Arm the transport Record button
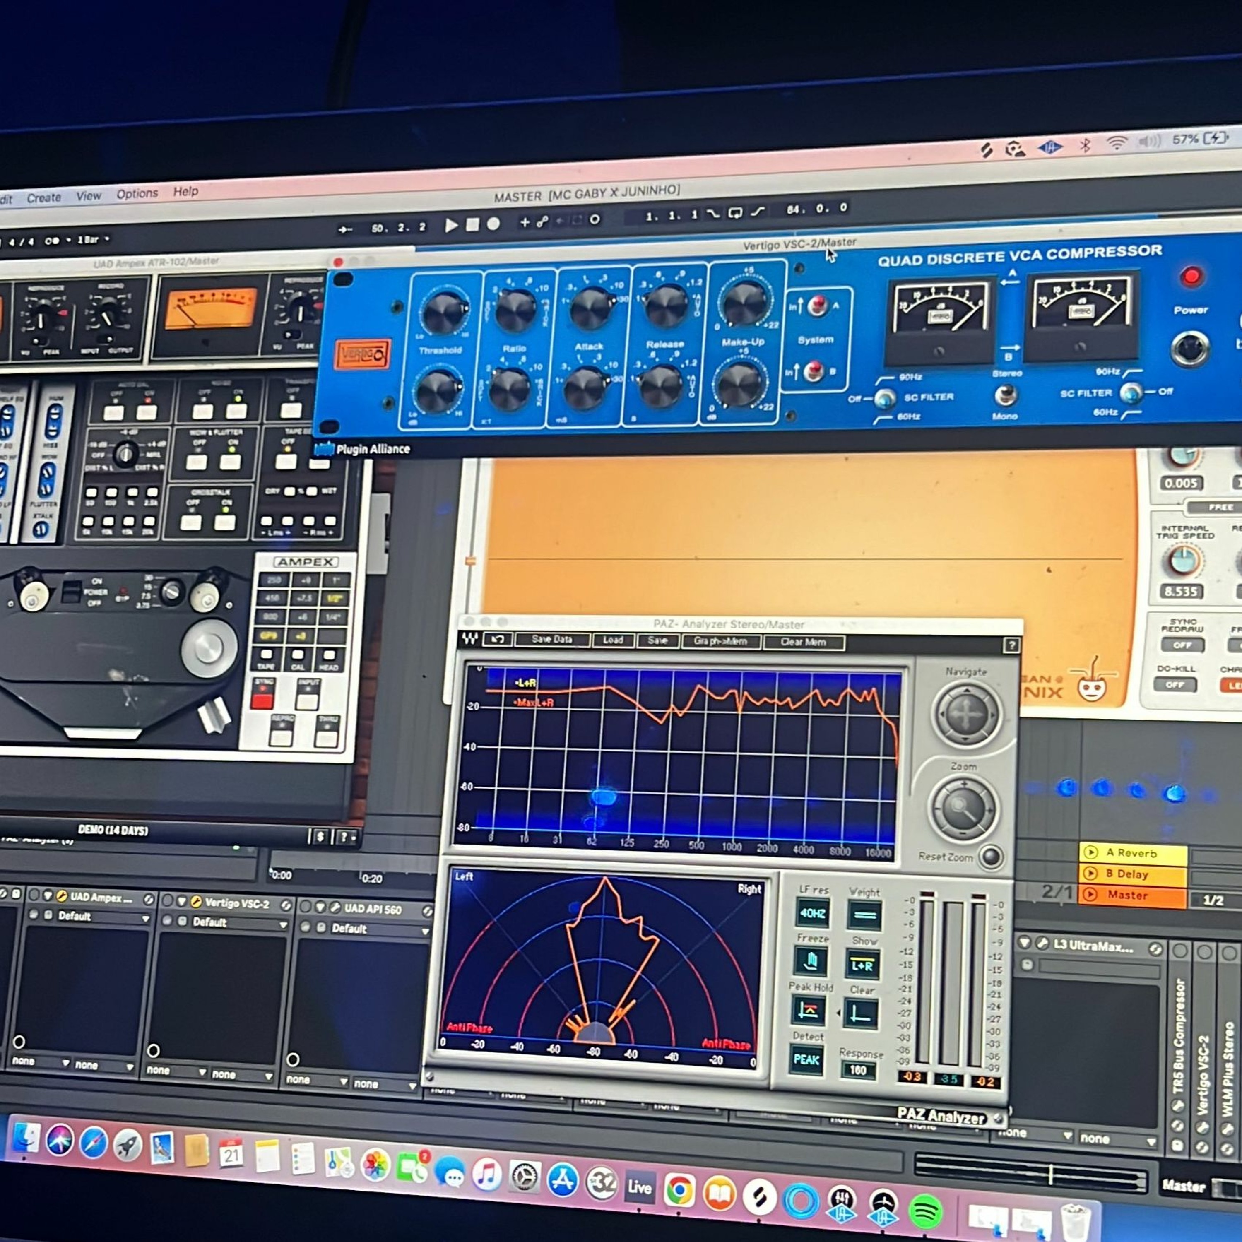This screenshot has width=1242, height=1242. 493,224
